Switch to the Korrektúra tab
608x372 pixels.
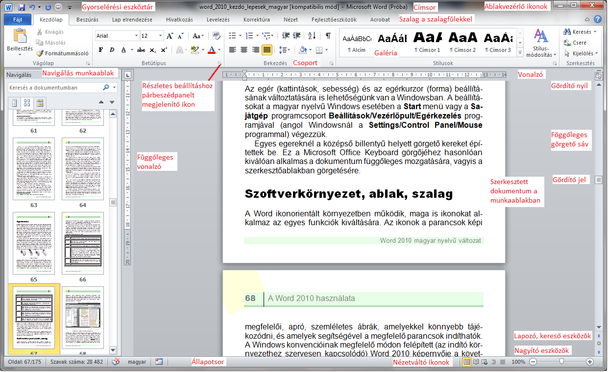(x=257, y=20)
